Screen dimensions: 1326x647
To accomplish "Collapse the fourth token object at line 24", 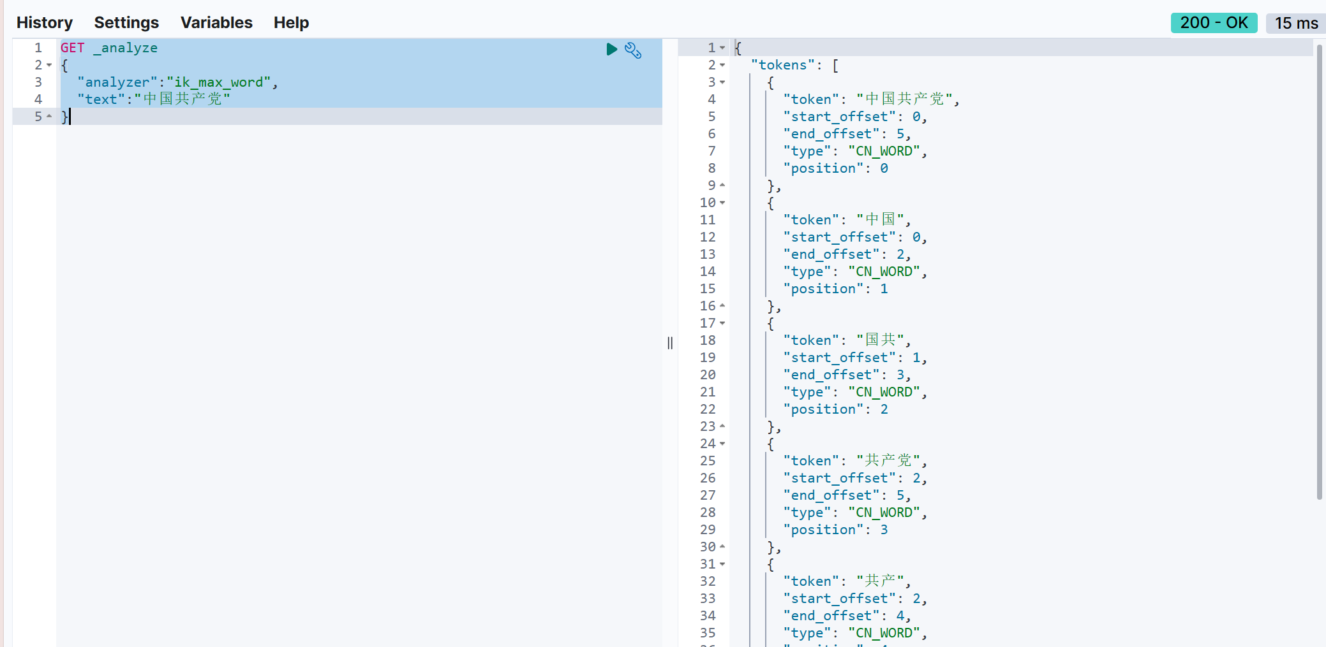I will point(722,444).
